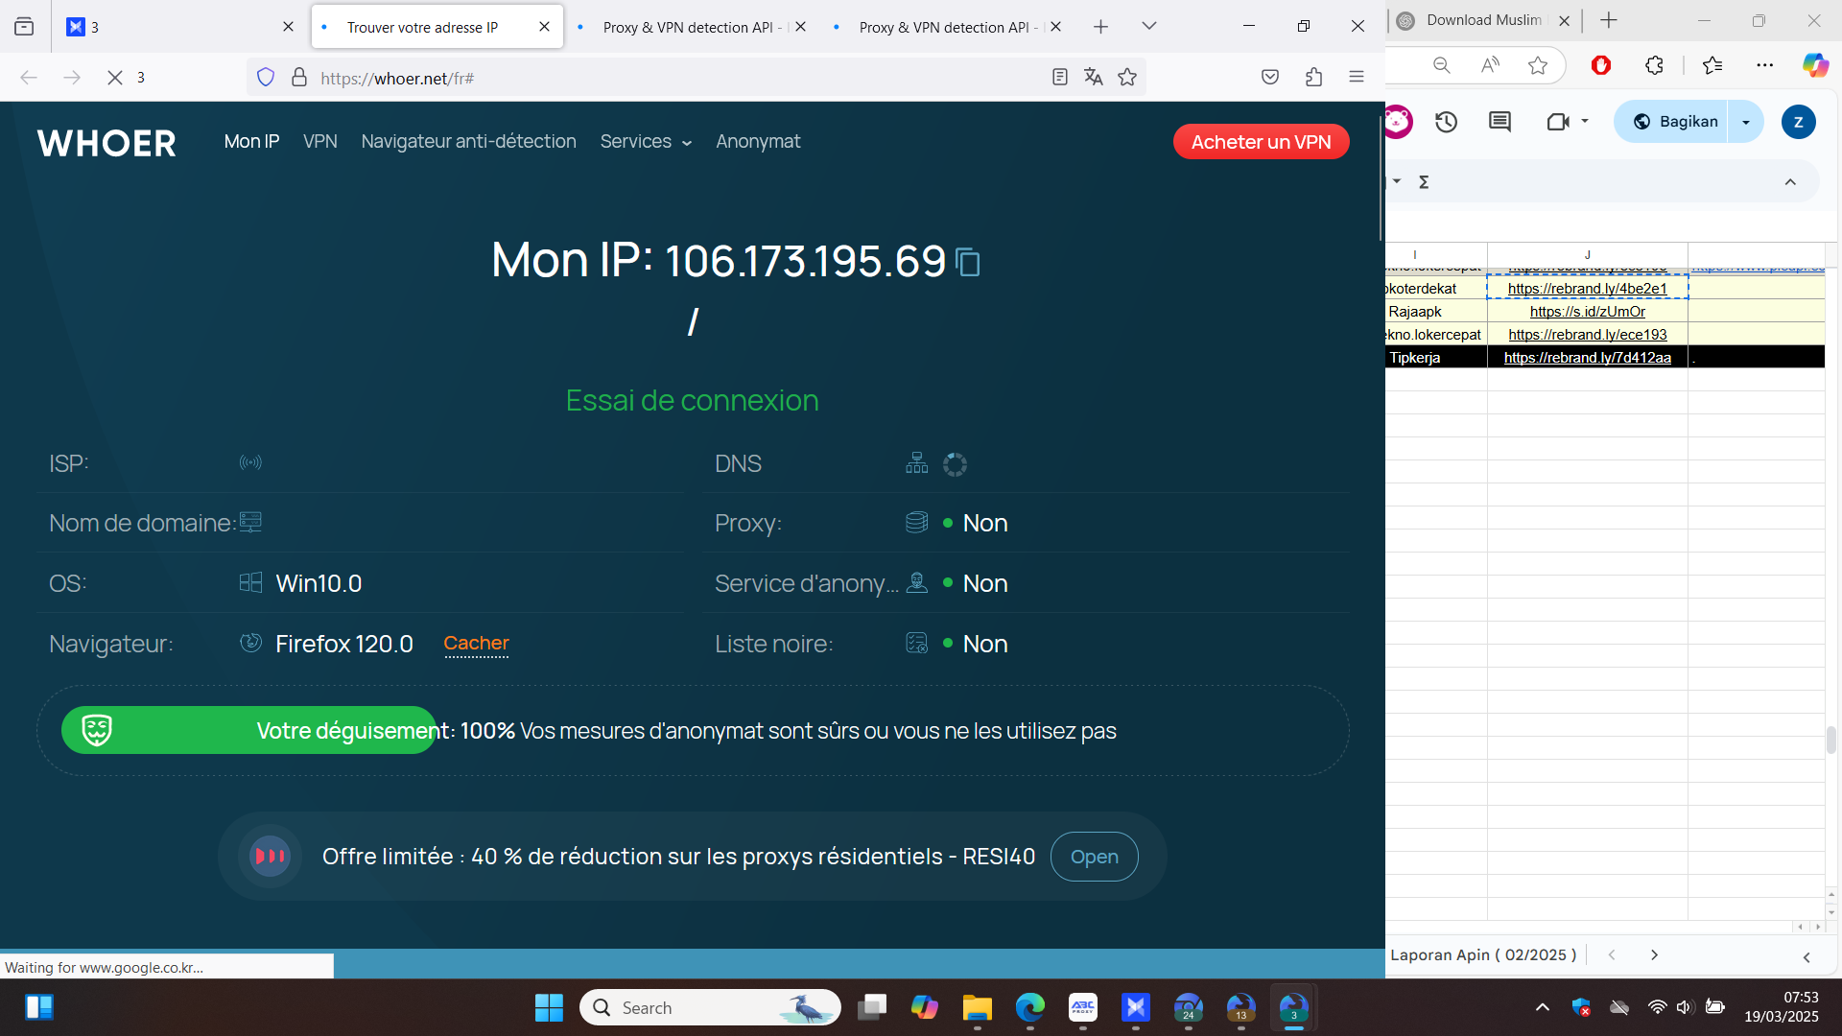
Task: Open the https://s.id/zUmOr link
Action: pos(1588,312)
